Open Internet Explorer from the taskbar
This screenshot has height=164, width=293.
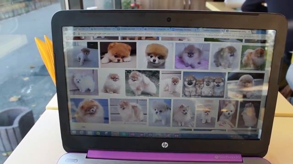81,133
